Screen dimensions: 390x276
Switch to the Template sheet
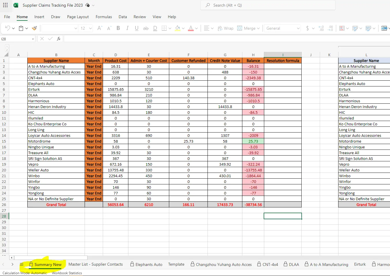pos(176,264)
